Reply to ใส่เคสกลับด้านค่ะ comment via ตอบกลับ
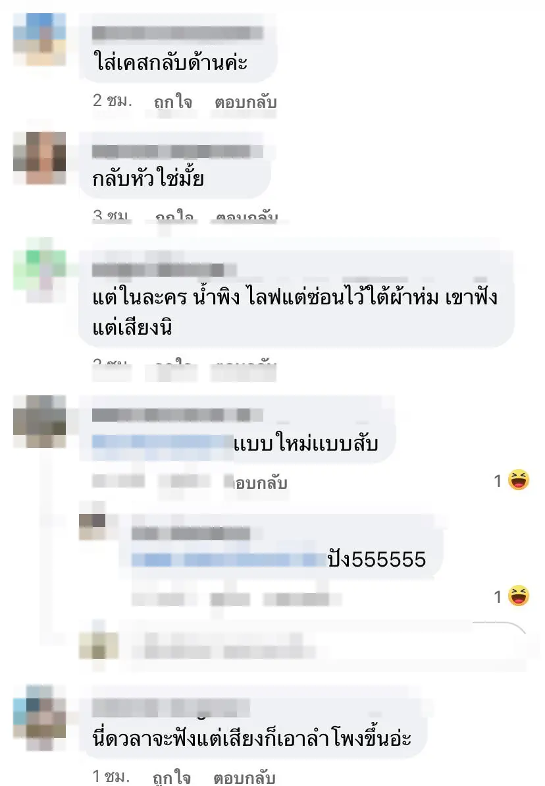Screen dimensions: 545x786 [246, 101]
